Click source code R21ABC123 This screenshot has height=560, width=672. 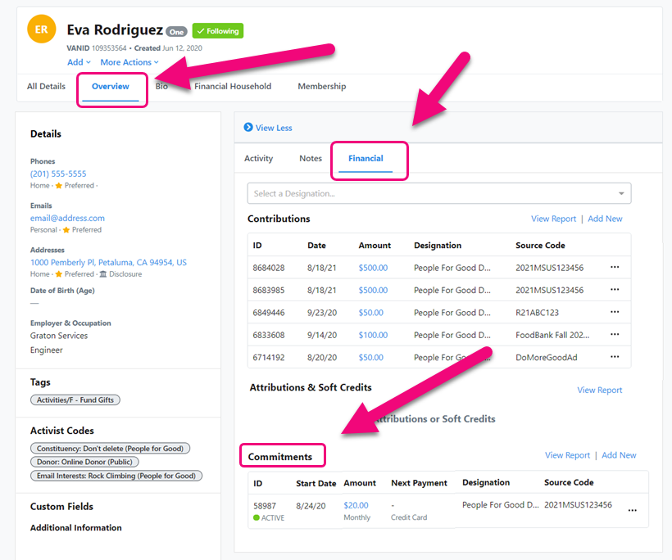coord(537,313)
